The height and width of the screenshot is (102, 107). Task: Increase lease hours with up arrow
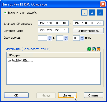click(66, 37)
